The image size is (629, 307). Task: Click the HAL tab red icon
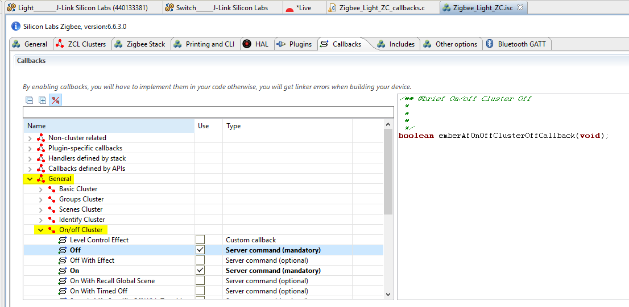coord(247,44)
